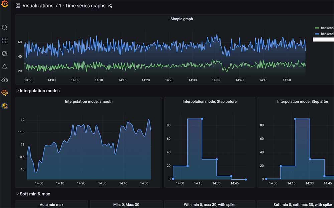Open the orange machine learning icon
Viewport: 334px width, 208px height.
[x=4, y=93]
